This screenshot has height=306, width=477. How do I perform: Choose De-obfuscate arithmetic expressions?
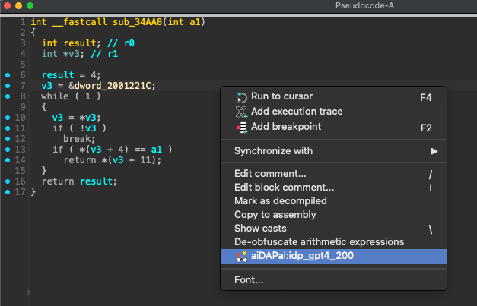pyautogui.click(x=319, y=242)
